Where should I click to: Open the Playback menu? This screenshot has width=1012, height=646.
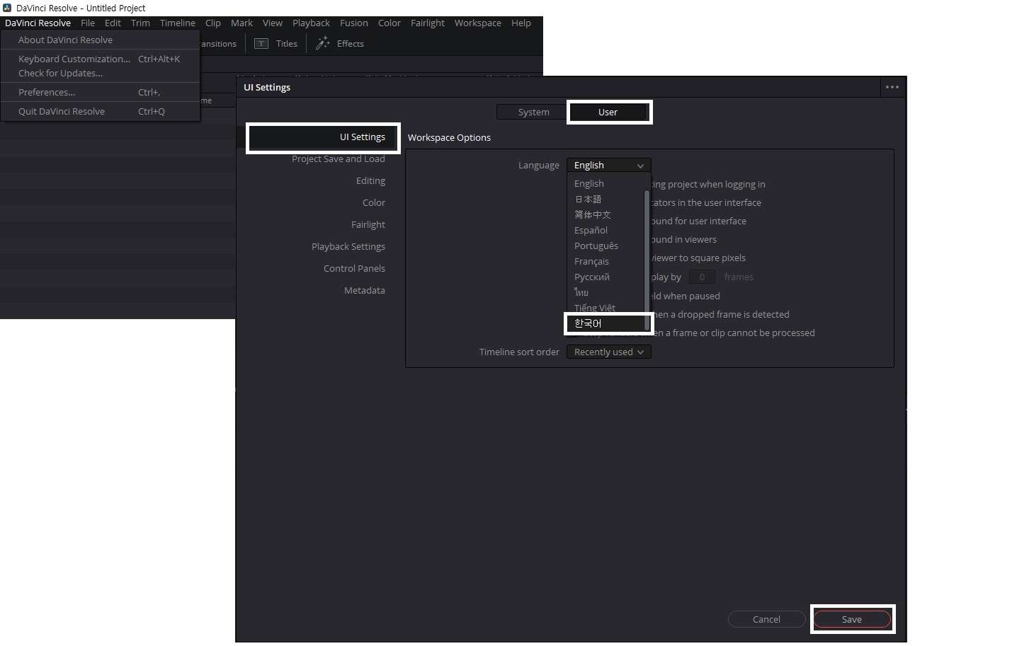(x=311, y=23)
